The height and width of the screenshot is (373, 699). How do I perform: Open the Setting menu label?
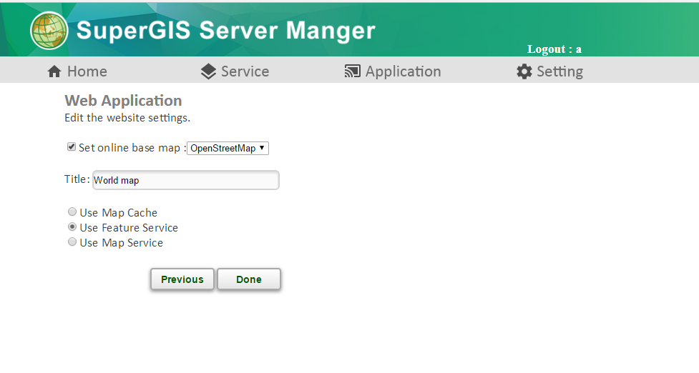(x=559, y=71)
